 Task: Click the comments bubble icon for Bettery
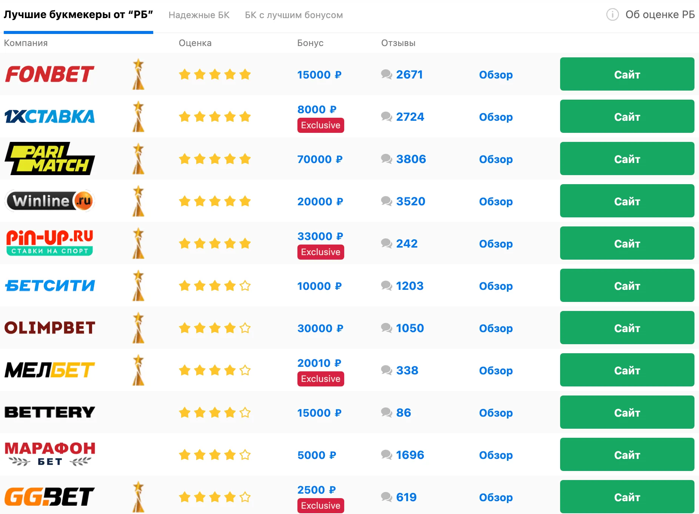(386, 412)
